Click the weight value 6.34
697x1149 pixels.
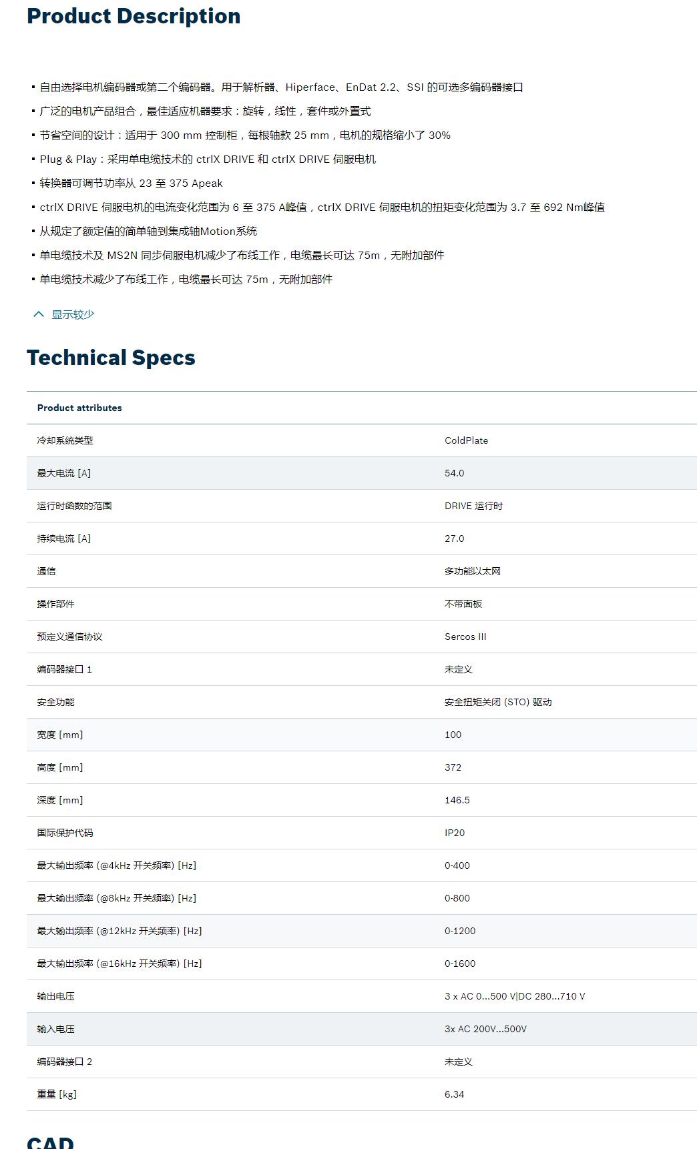coord(454,1094)
